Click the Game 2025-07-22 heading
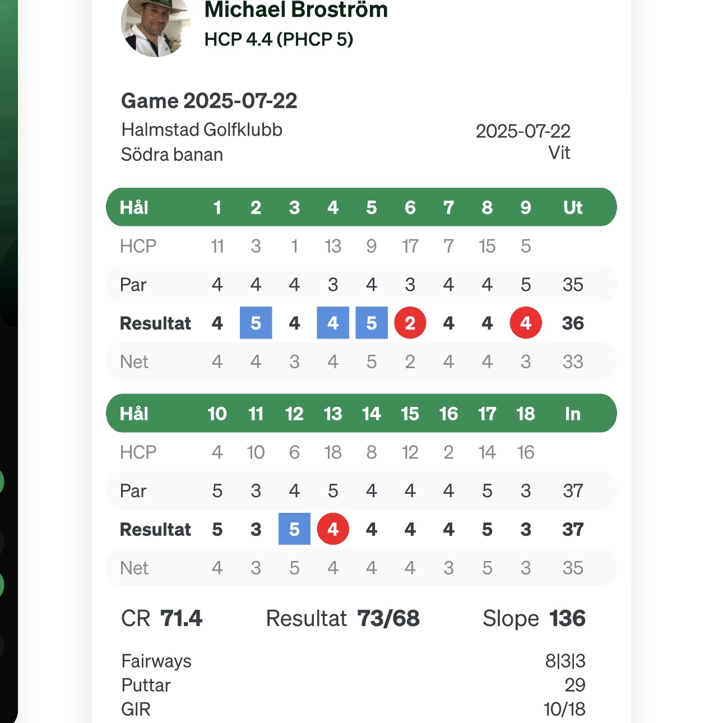The height and width of the screenshot is (723, 723). click(209, 101)
